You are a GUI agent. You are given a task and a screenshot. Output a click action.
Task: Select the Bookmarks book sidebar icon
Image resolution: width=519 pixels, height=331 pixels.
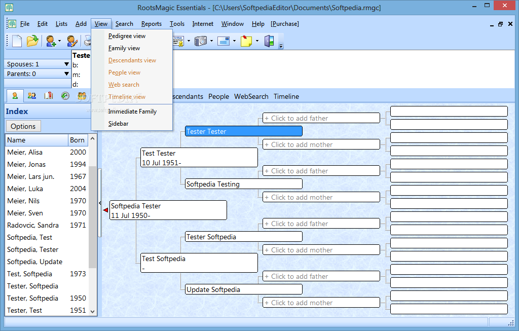[x=49, y=96]
